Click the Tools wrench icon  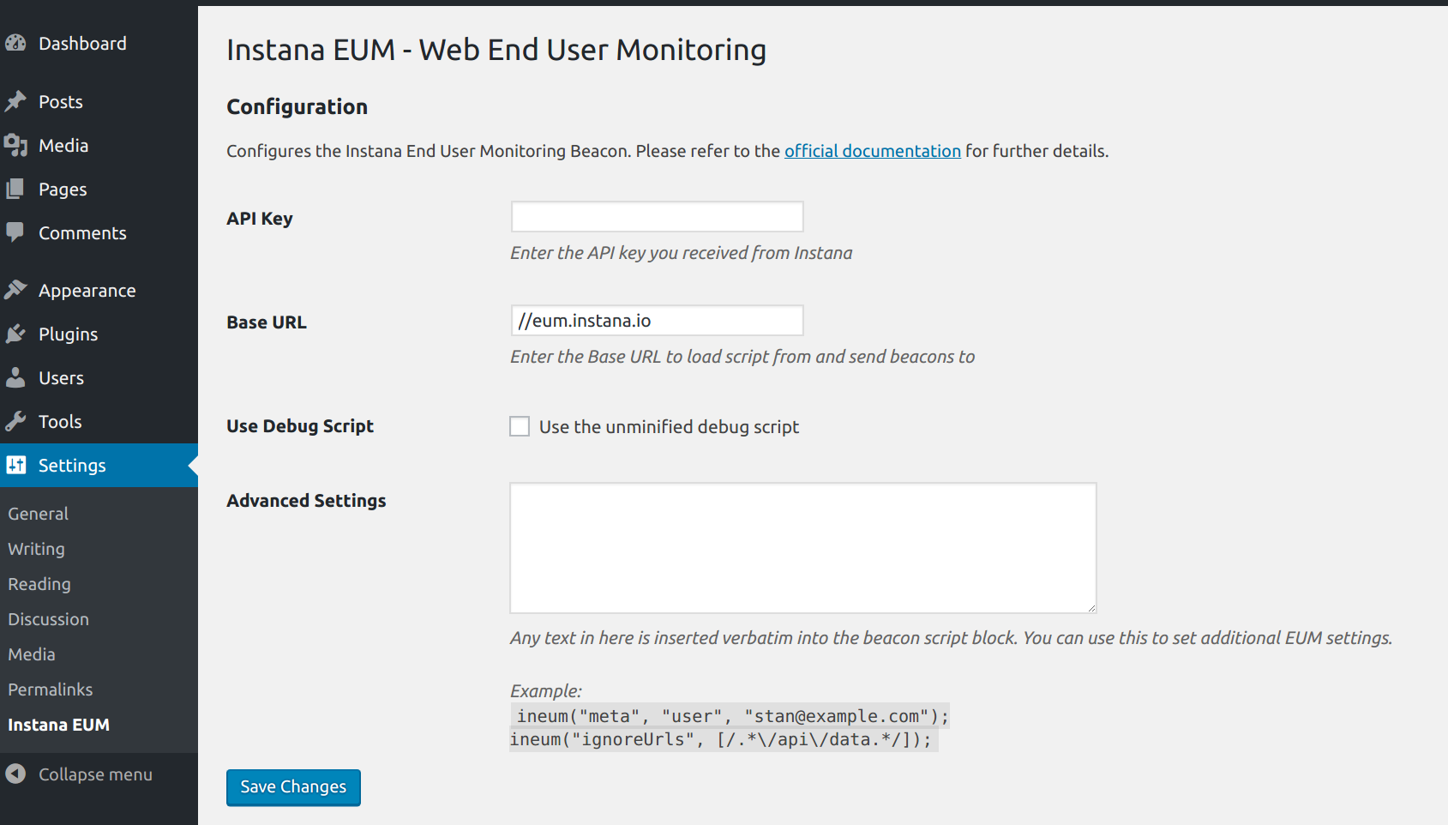pyautogui.click(x=15, y=421)
